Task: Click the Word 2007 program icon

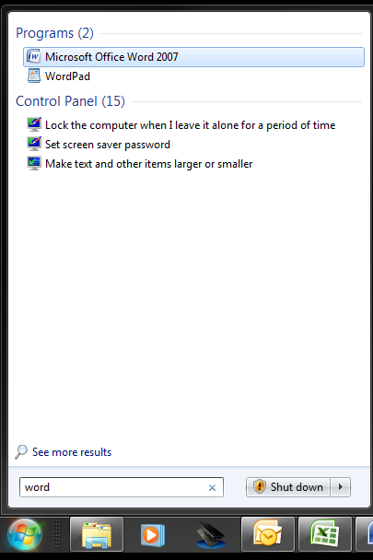Action: point(33,57)
